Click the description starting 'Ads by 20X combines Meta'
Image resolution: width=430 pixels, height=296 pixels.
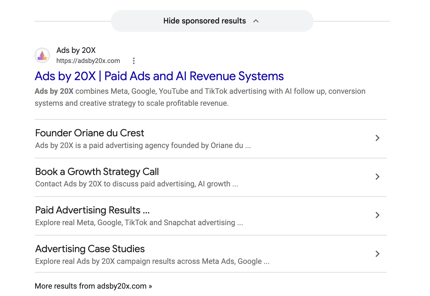(200, 97)
